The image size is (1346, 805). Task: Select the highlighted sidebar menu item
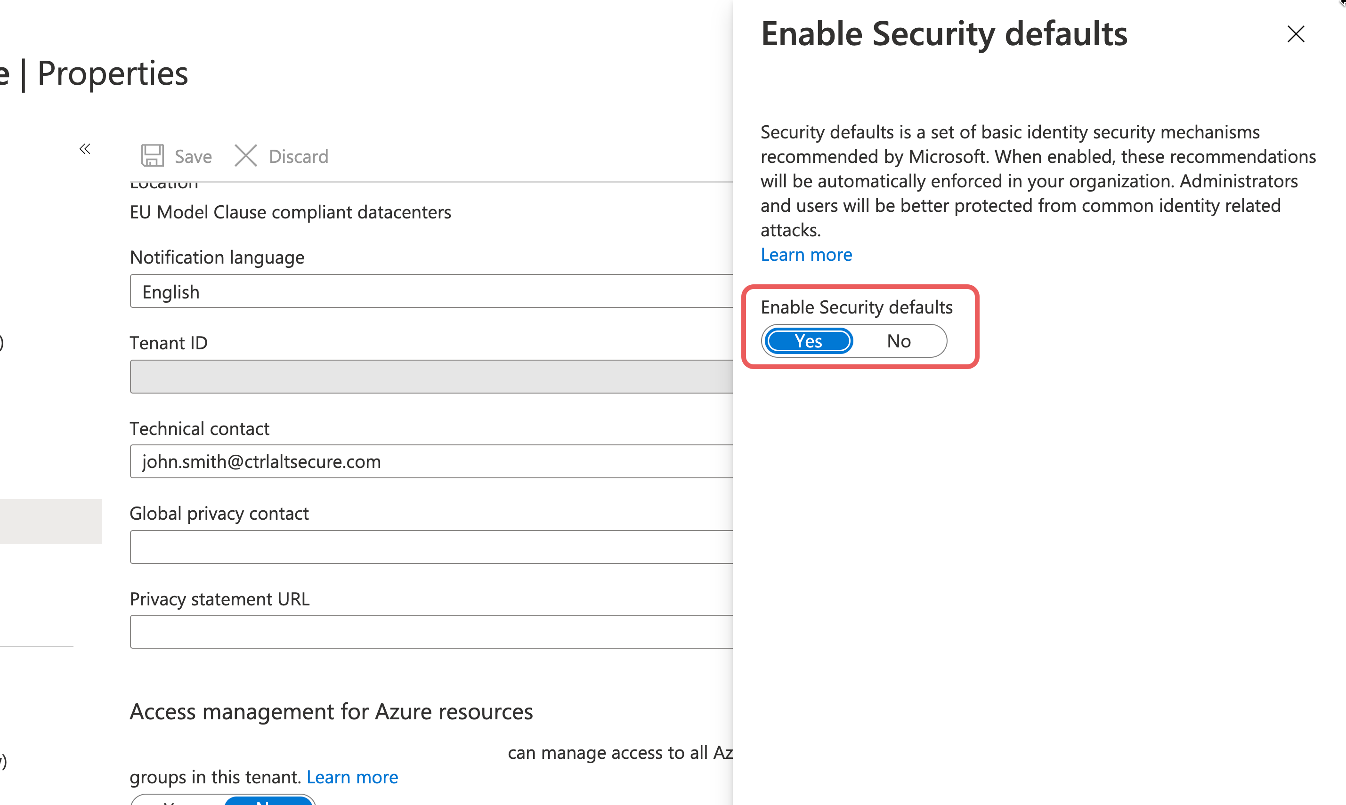pyautogui.click(x=50, y=521)
